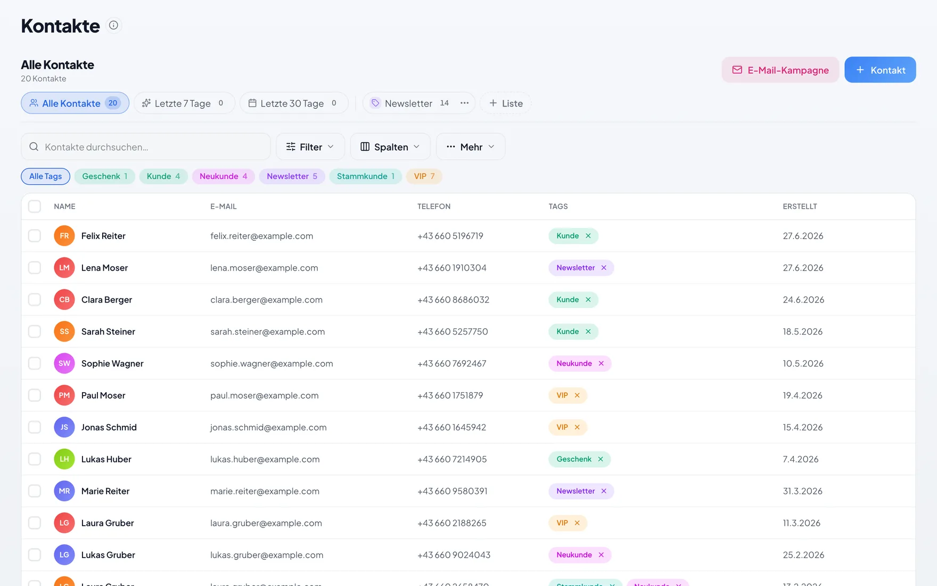Click the info icon next to Kontakte
This screenshot has height=586, width=937.
pyautogui.click(x=113, y=25)
